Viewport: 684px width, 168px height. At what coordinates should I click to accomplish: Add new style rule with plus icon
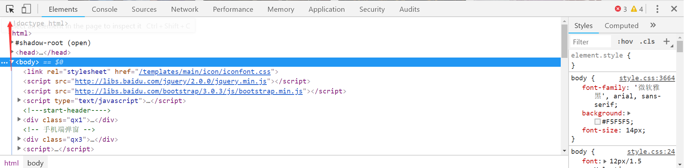(x=667, y=42)
